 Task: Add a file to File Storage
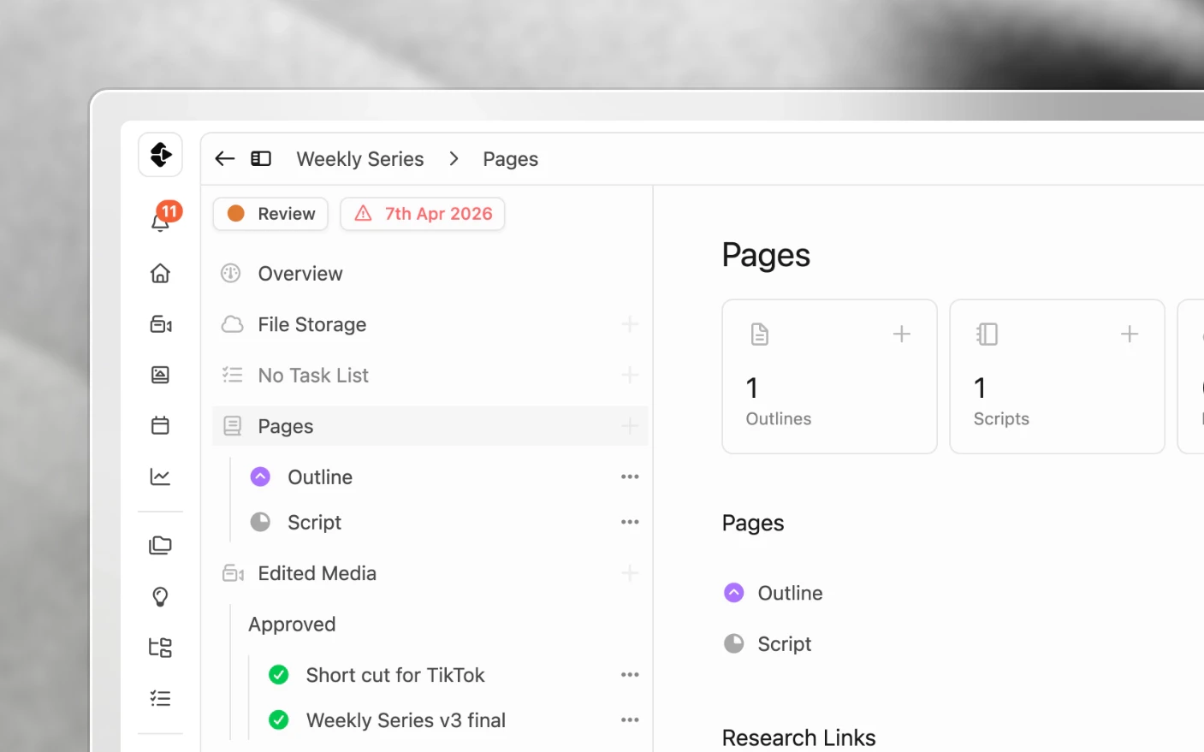click(x=630, y=324)
